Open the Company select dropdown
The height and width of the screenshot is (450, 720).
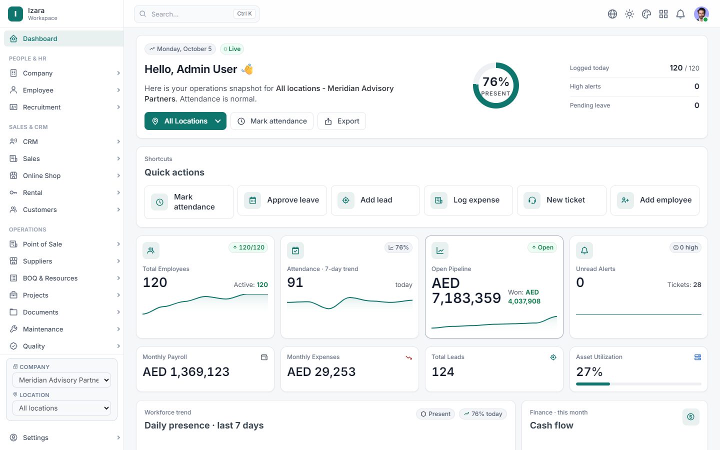tap(61, 380)
